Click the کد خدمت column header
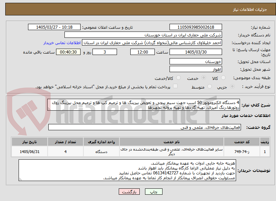Image resolution: width=276 pixels, height=201 pixels. tap(242, 142)
